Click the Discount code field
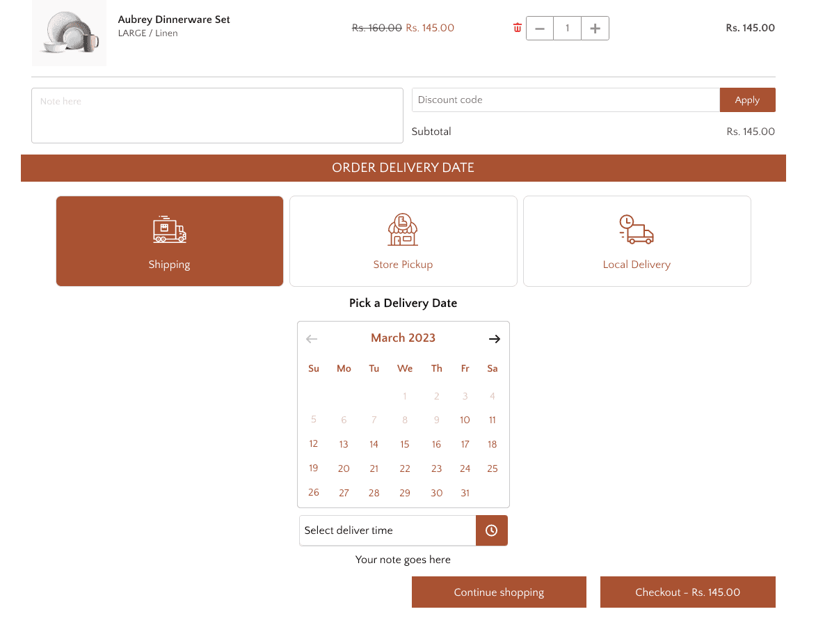 [566, 100]
